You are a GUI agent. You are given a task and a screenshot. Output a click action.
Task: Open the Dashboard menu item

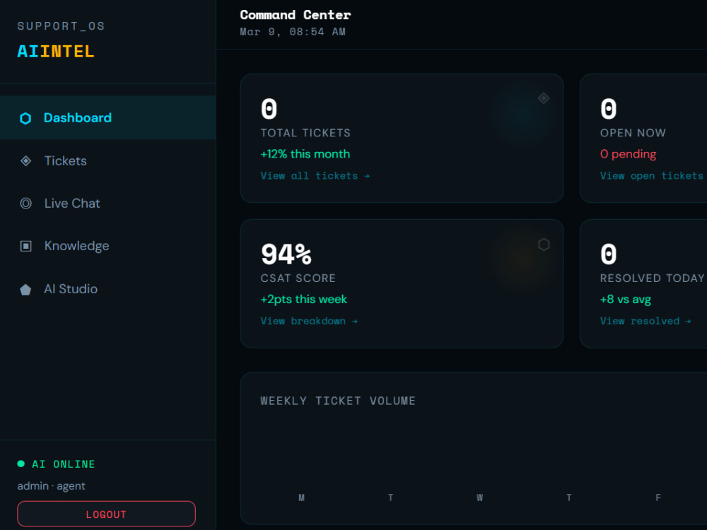pyautogui.click(x=108, y=117)
